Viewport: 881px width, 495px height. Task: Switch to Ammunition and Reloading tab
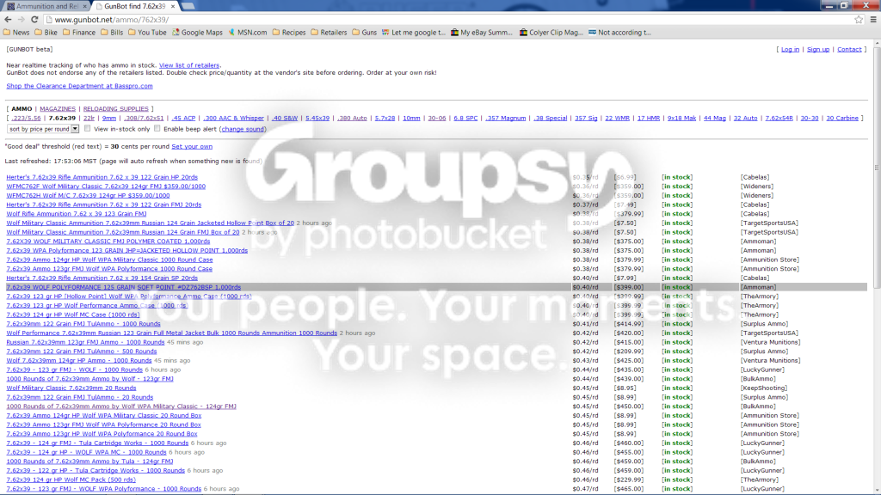(x=46, y=6)
